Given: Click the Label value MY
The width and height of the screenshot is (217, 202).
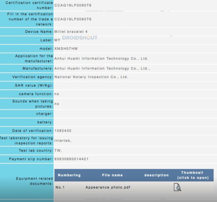Looking at the screenshot, I should coord(57,40).
